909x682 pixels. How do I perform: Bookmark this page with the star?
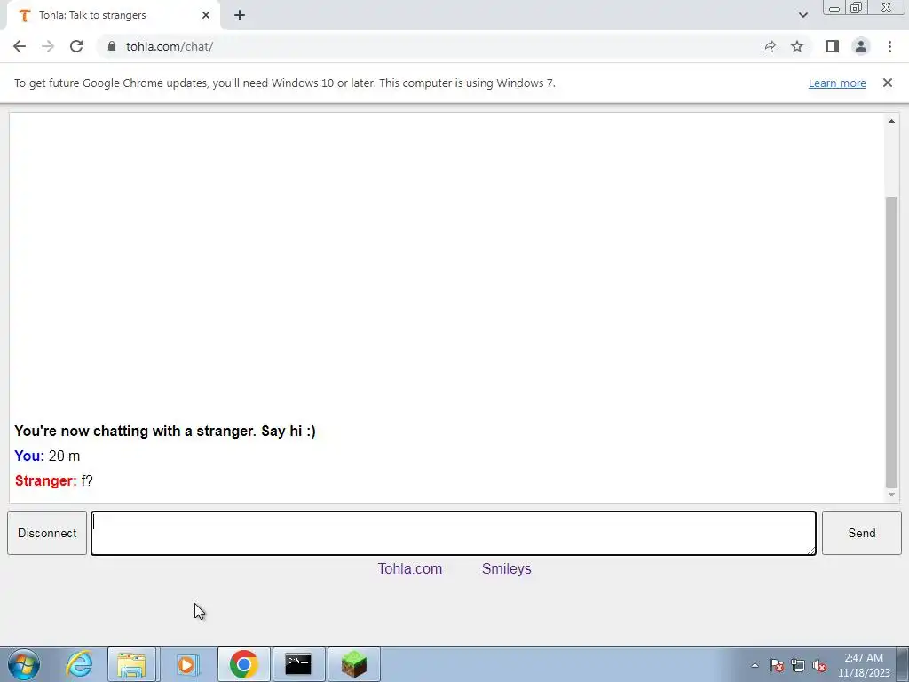point(797,46)
